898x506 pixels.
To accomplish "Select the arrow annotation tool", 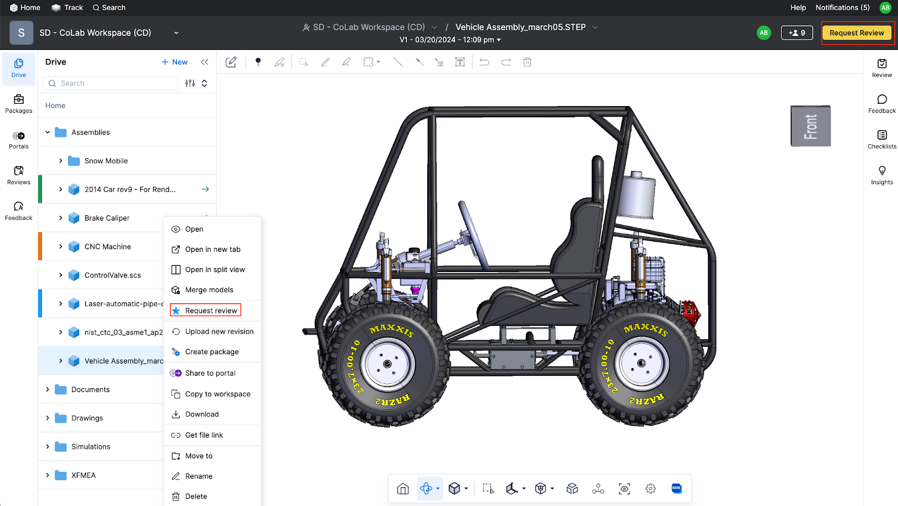I will click(419, 62).
